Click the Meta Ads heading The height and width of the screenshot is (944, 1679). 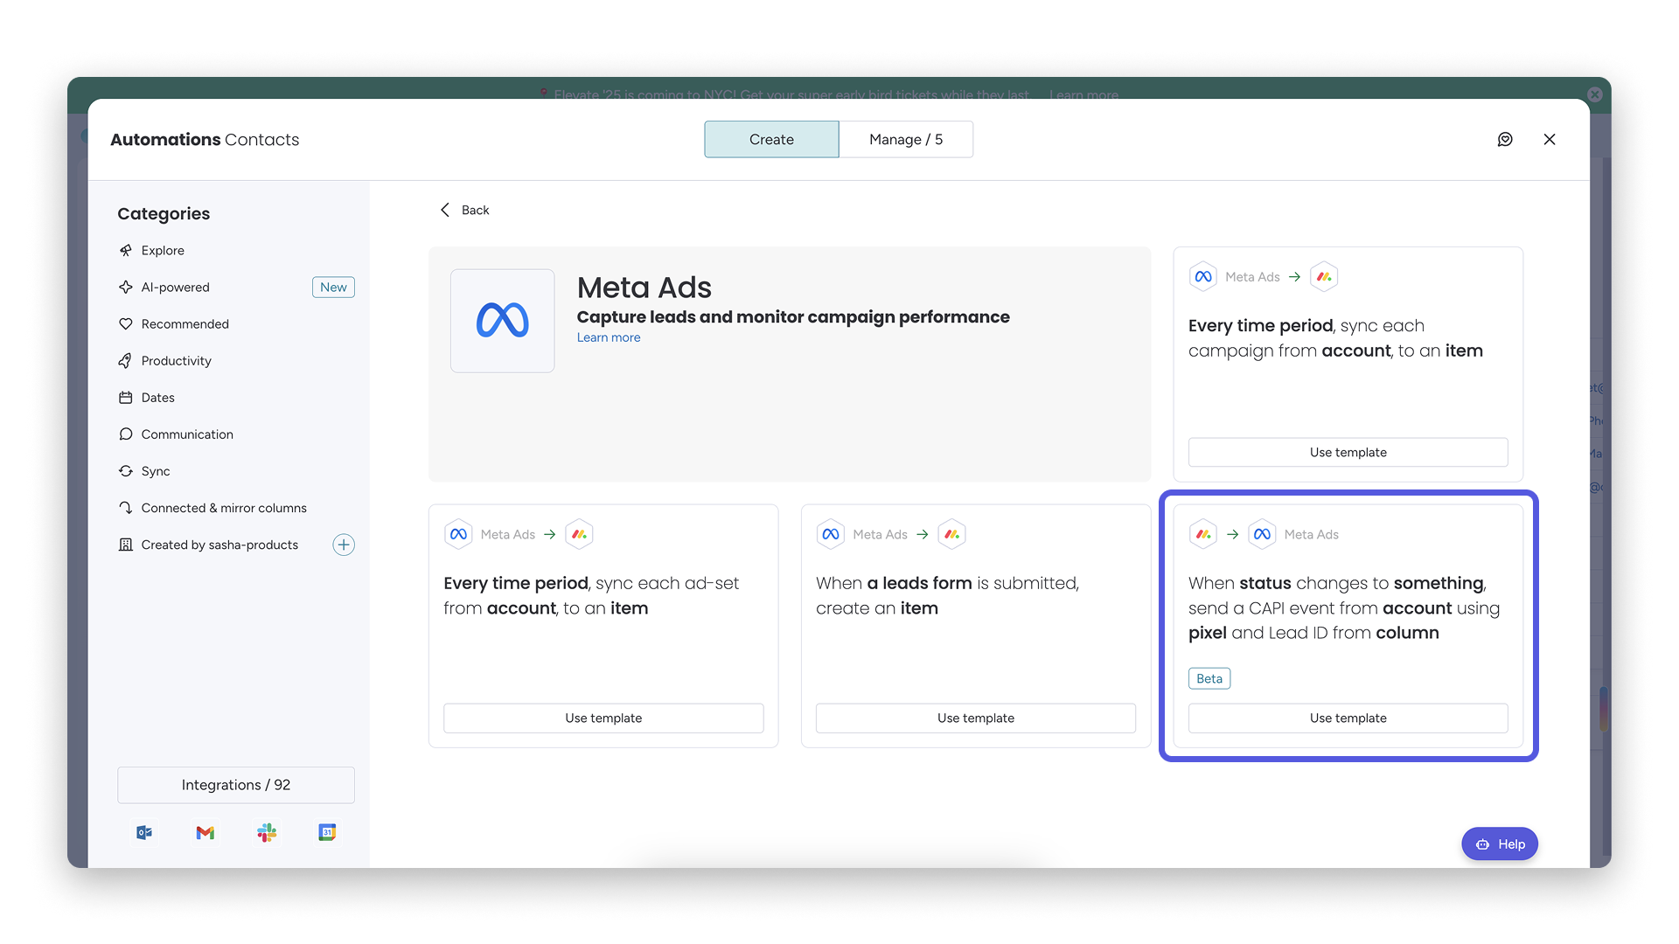[644, 288]
